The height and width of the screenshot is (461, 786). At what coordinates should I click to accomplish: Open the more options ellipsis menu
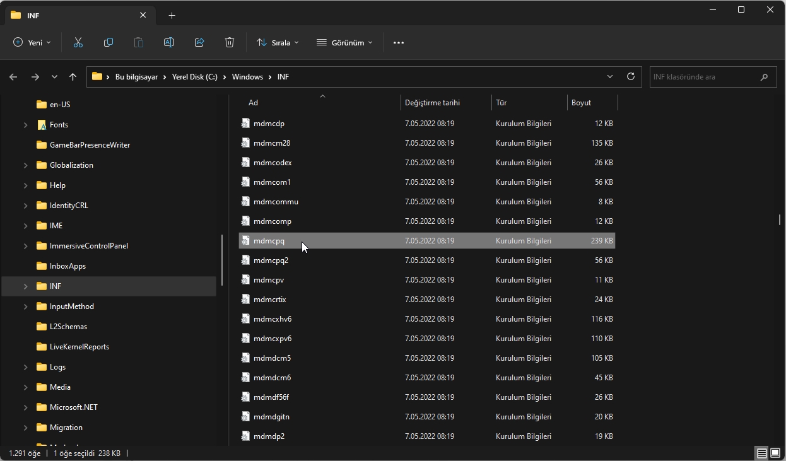click(x=398, y=42)
